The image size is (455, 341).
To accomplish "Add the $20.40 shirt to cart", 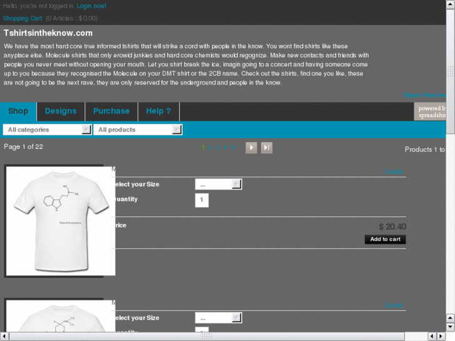I will 385,239.
